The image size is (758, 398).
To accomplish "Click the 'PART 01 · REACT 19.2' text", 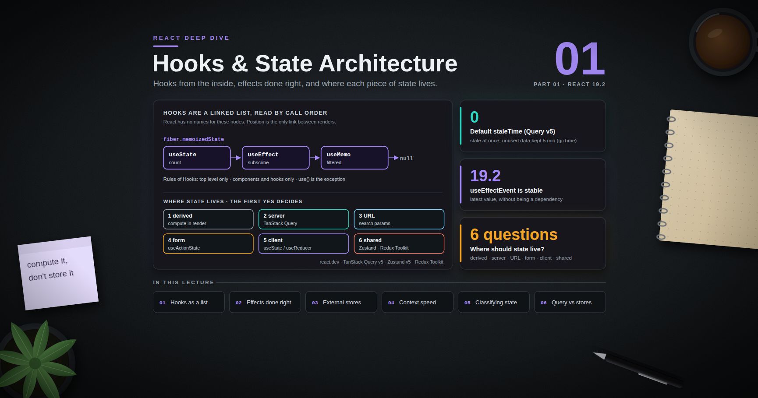I will [569, 85].
